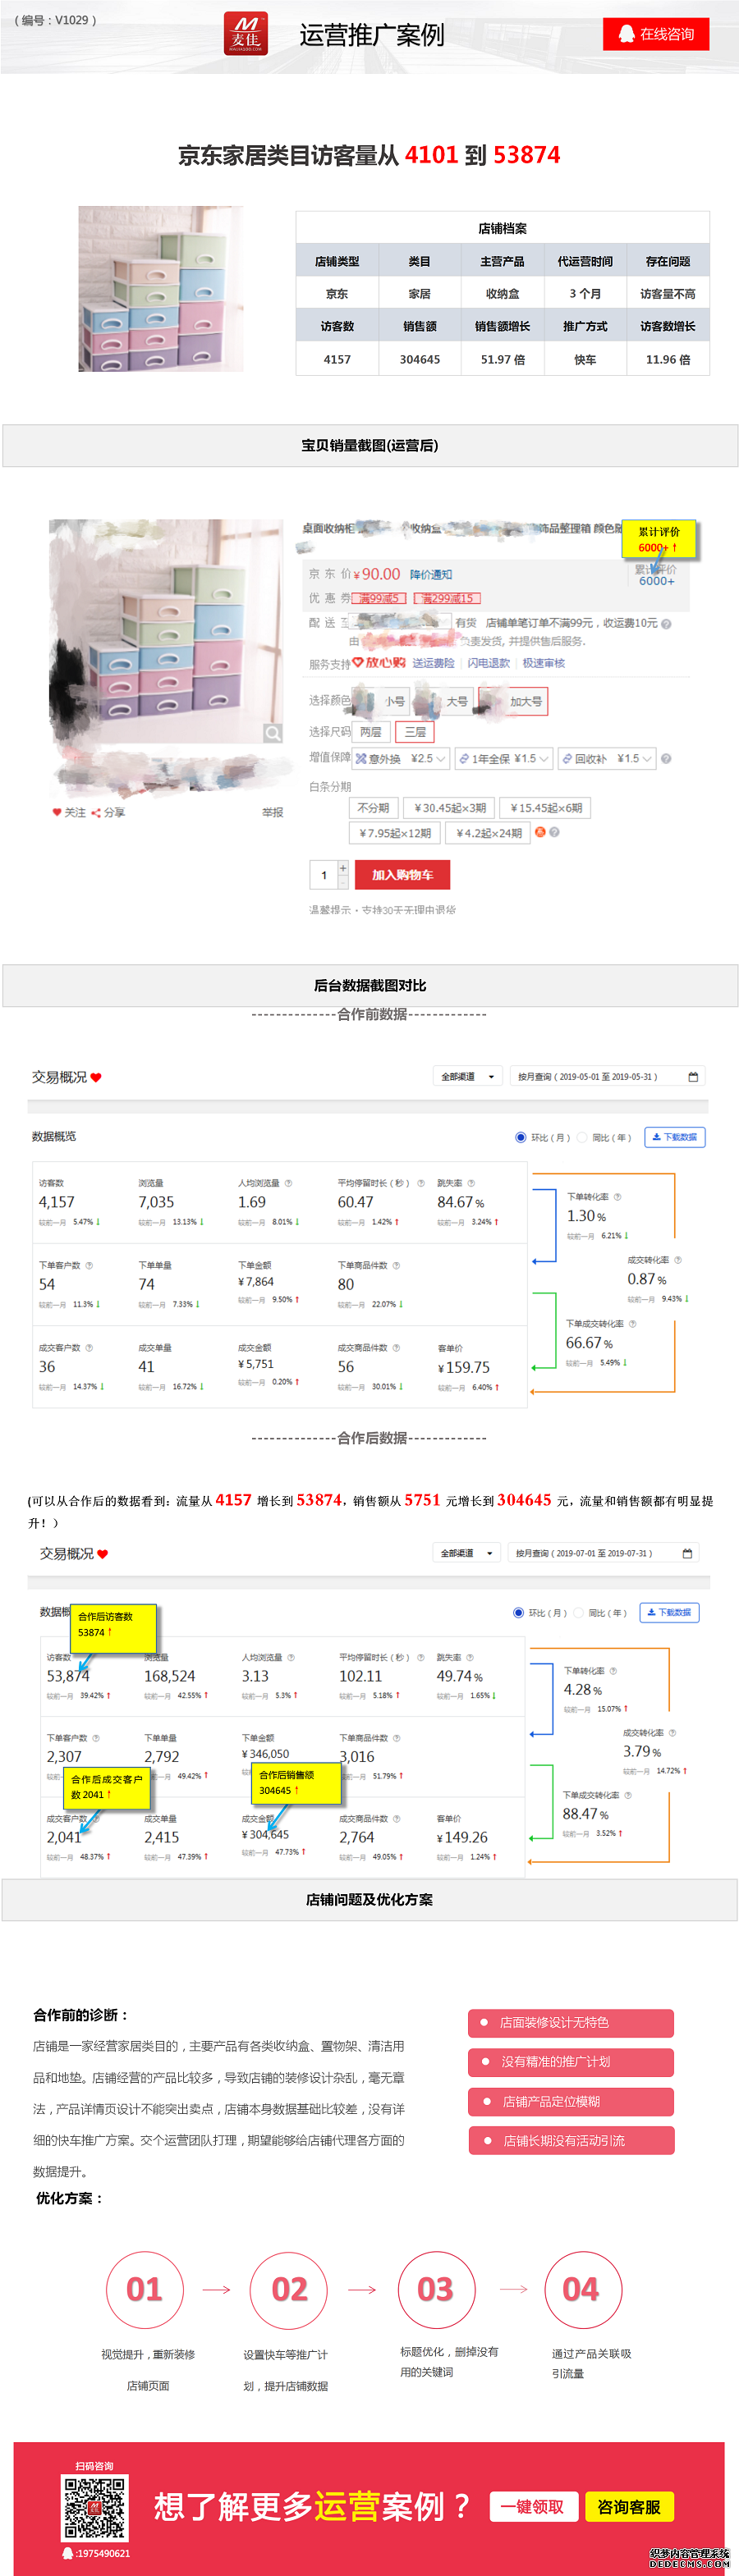The image size is (739, 2576).
Task: Select the 加大号 colour option
Action: tap(513, 701)
